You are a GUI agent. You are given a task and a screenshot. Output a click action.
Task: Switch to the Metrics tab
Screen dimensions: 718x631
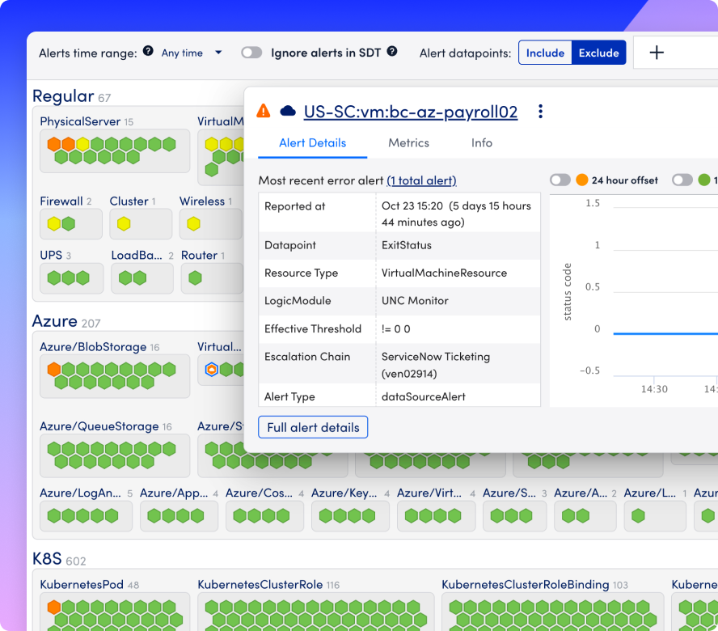tap(409, 143)
